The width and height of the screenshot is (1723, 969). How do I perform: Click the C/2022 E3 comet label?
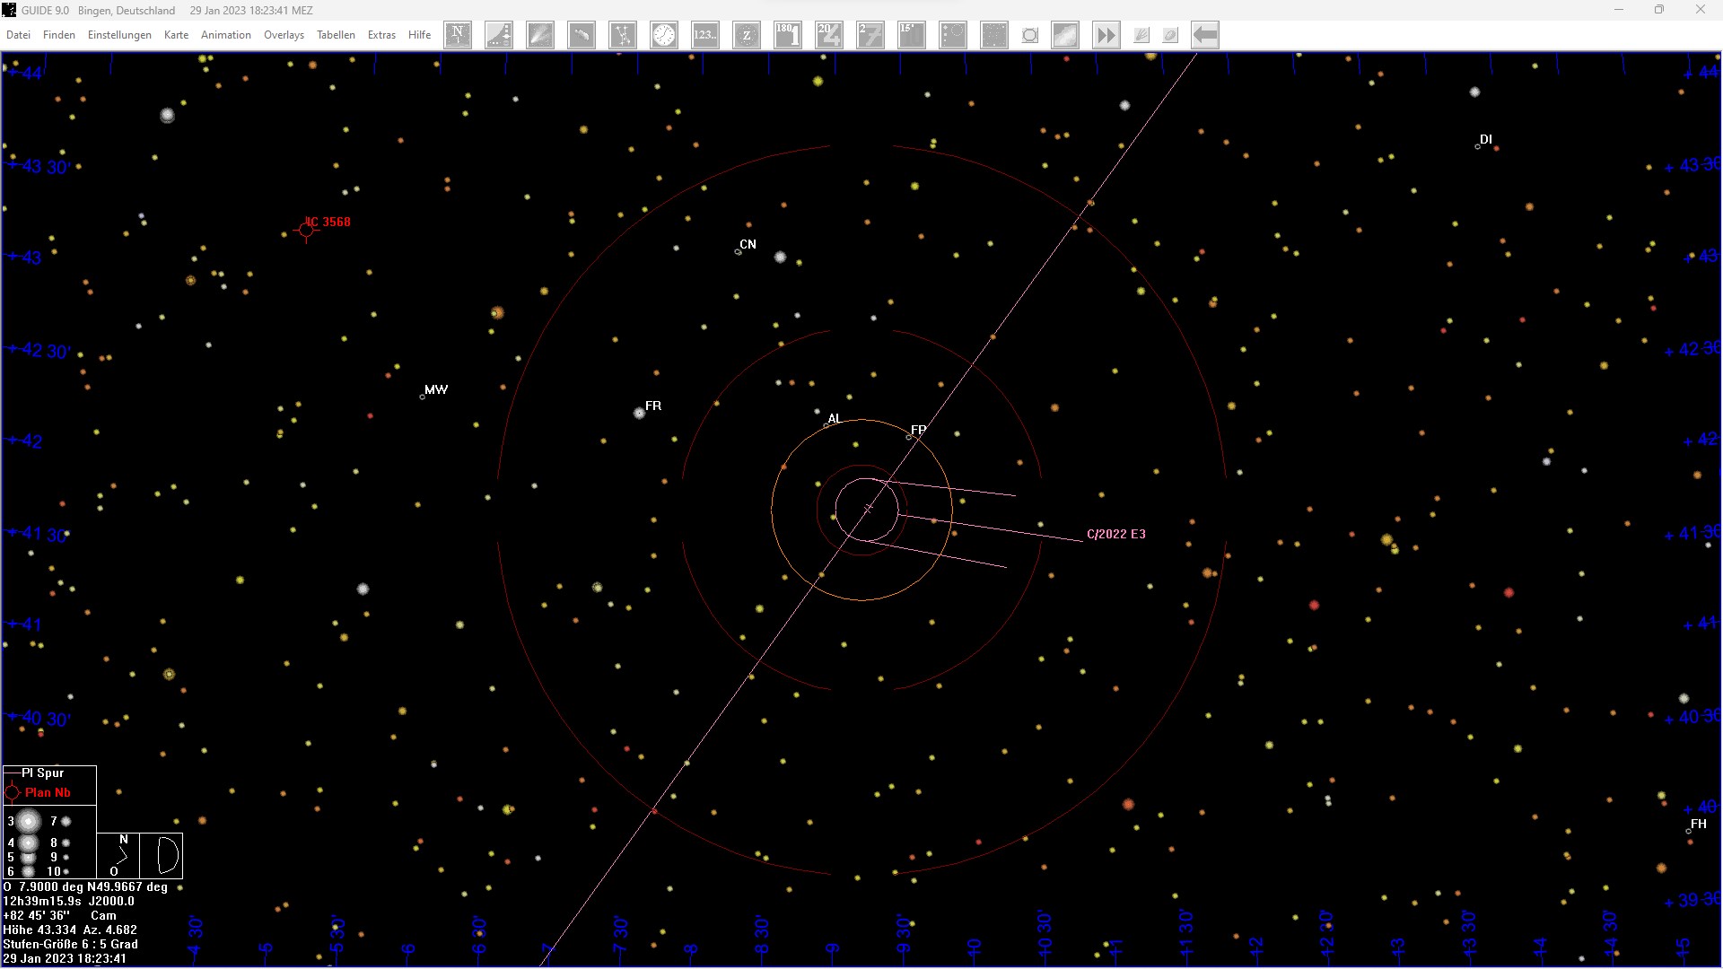(1115, 534)
